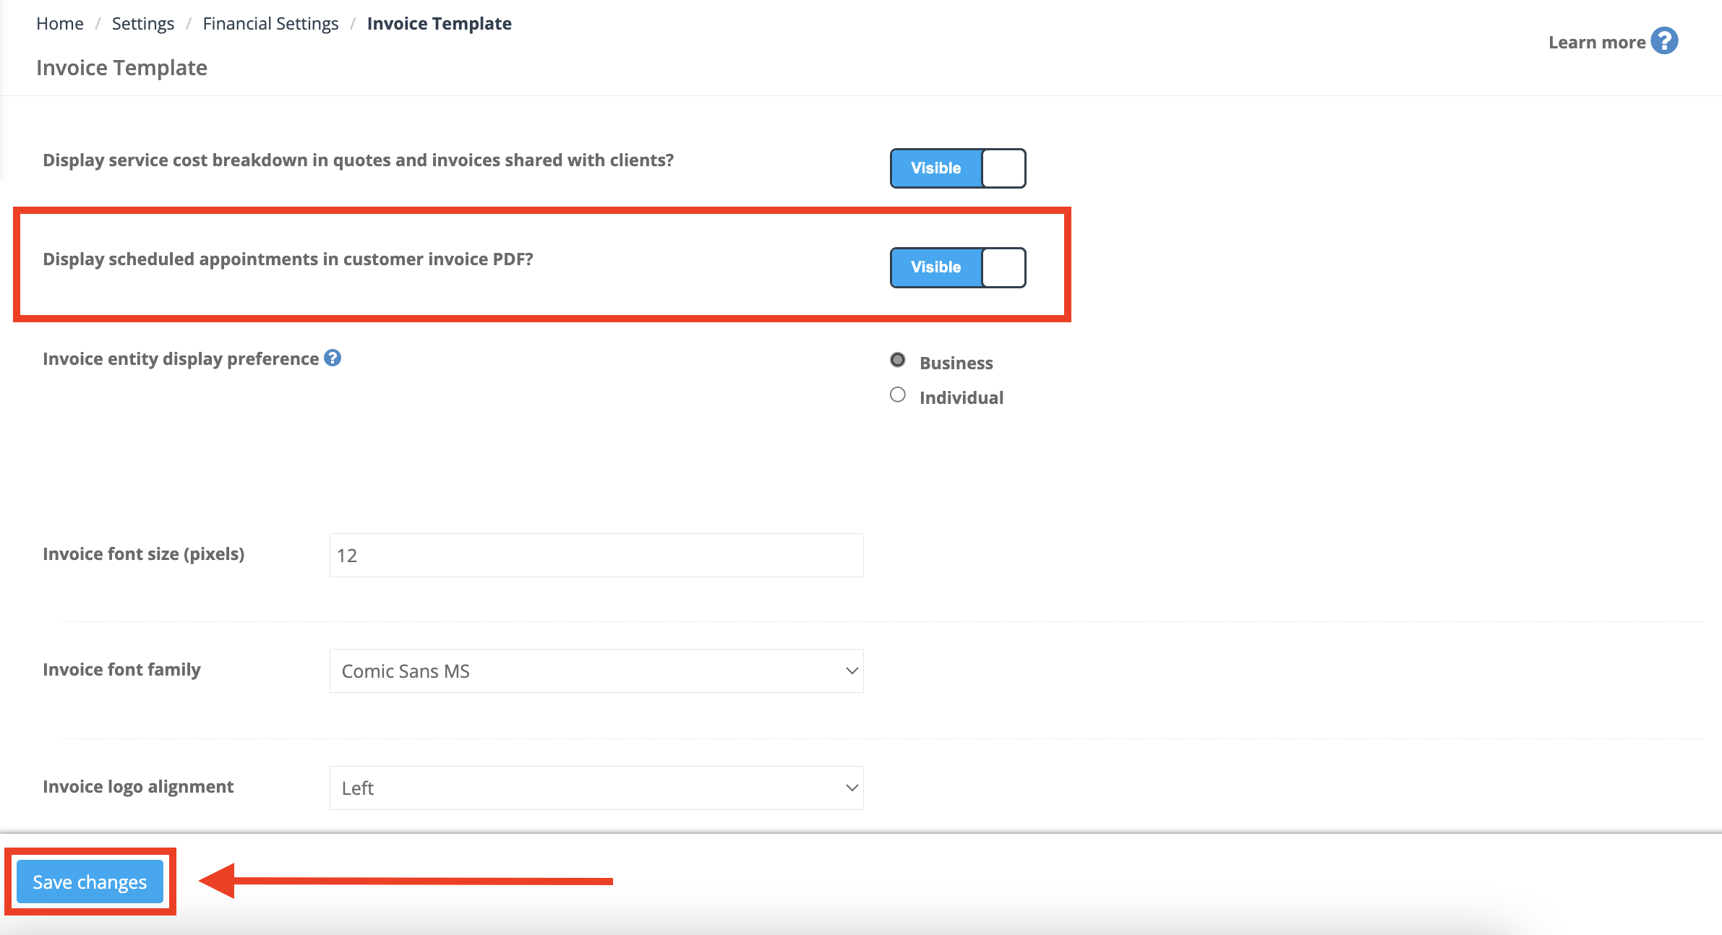
Task: Toggle scheduled appointments in invoice PDF switch
Action: [x=958, y=267]
